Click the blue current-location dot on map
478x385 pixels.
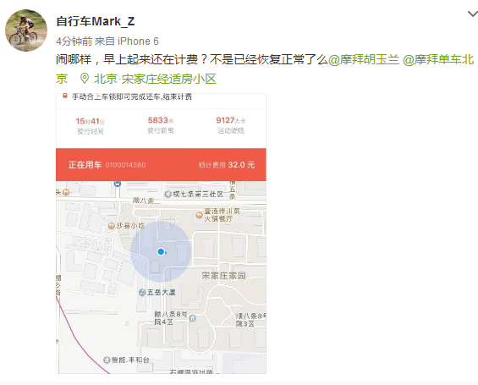point(161,252)
